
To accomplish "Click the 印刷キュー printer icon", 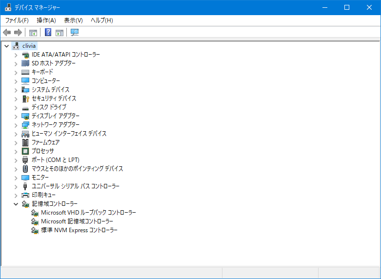I will [x=25, y=195].
